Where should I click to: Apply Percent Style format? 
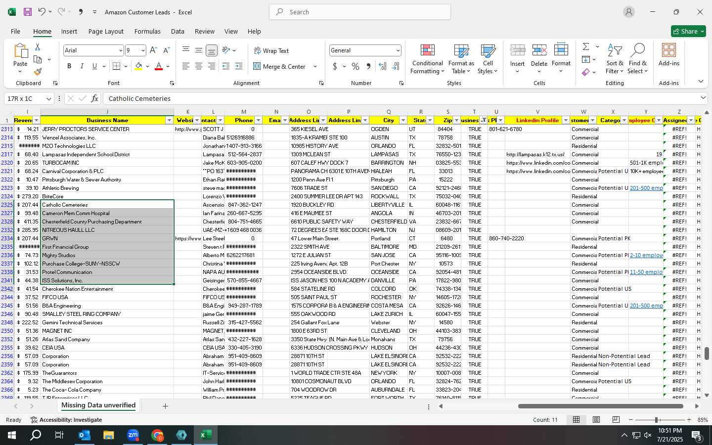(356, 66)
